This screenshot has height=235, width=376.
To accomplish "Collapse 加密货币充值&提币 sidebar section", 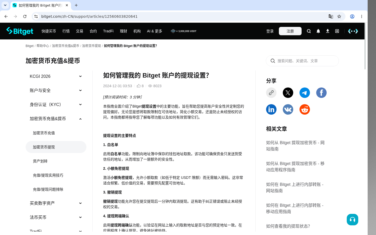I will (x=56, y=119).
